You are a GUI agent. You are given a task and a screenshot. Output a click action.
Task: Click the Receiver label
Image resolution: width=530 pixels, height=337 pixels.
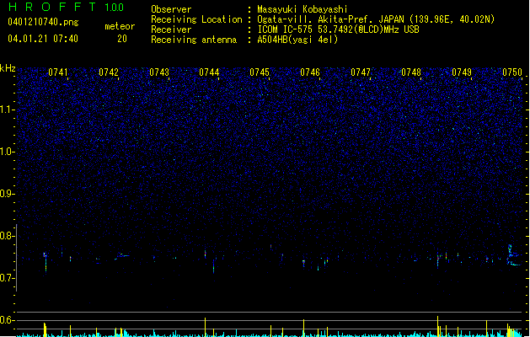coord(171,29)
